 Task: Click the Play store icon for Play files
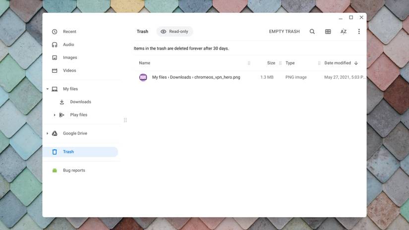(62, 115)
